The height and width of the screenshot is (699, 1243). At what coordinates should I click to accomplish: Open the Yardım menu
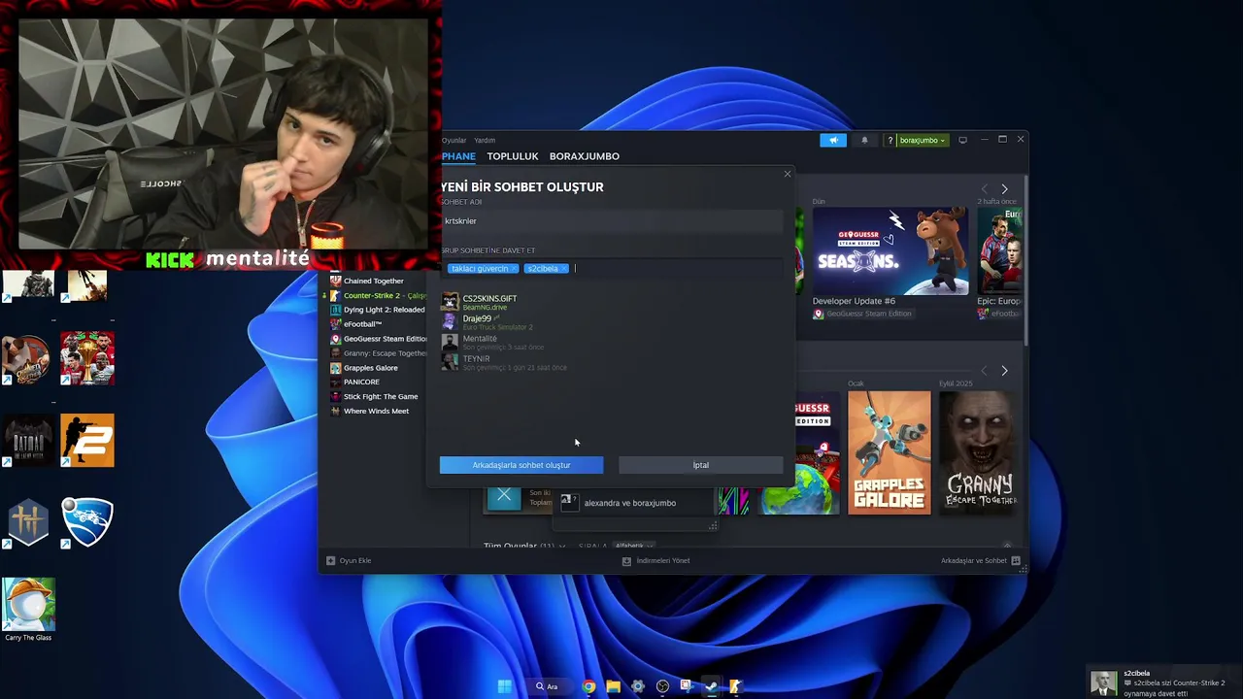pos(485,140)
